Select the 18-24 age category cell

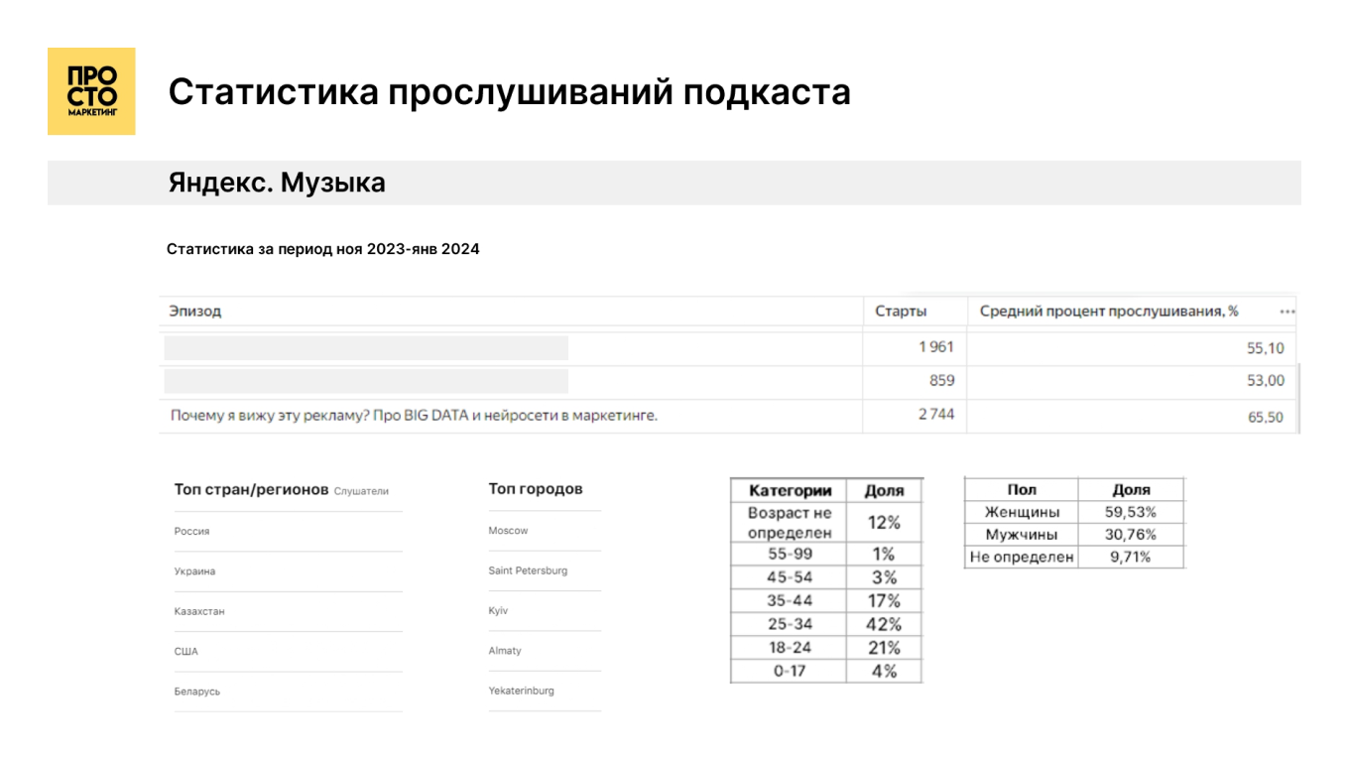(790, 648)
